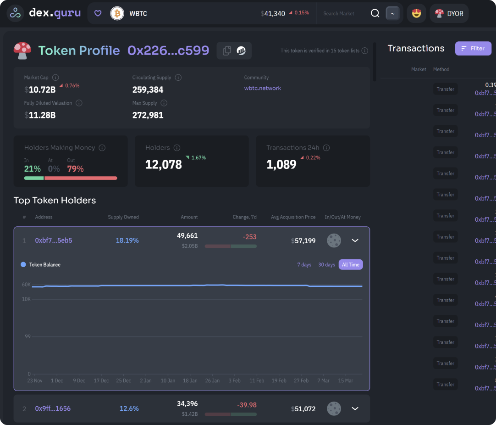
Task: Open the DYOR menu button
Action: pyautogui.click(x=449, y=13)
